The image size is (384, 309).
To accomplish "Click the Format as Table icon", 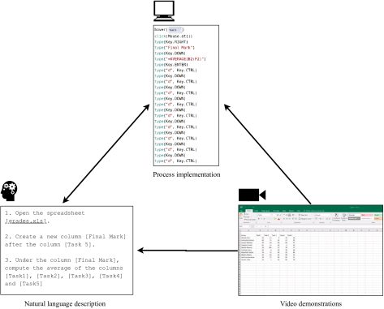I will click(344, 217).
